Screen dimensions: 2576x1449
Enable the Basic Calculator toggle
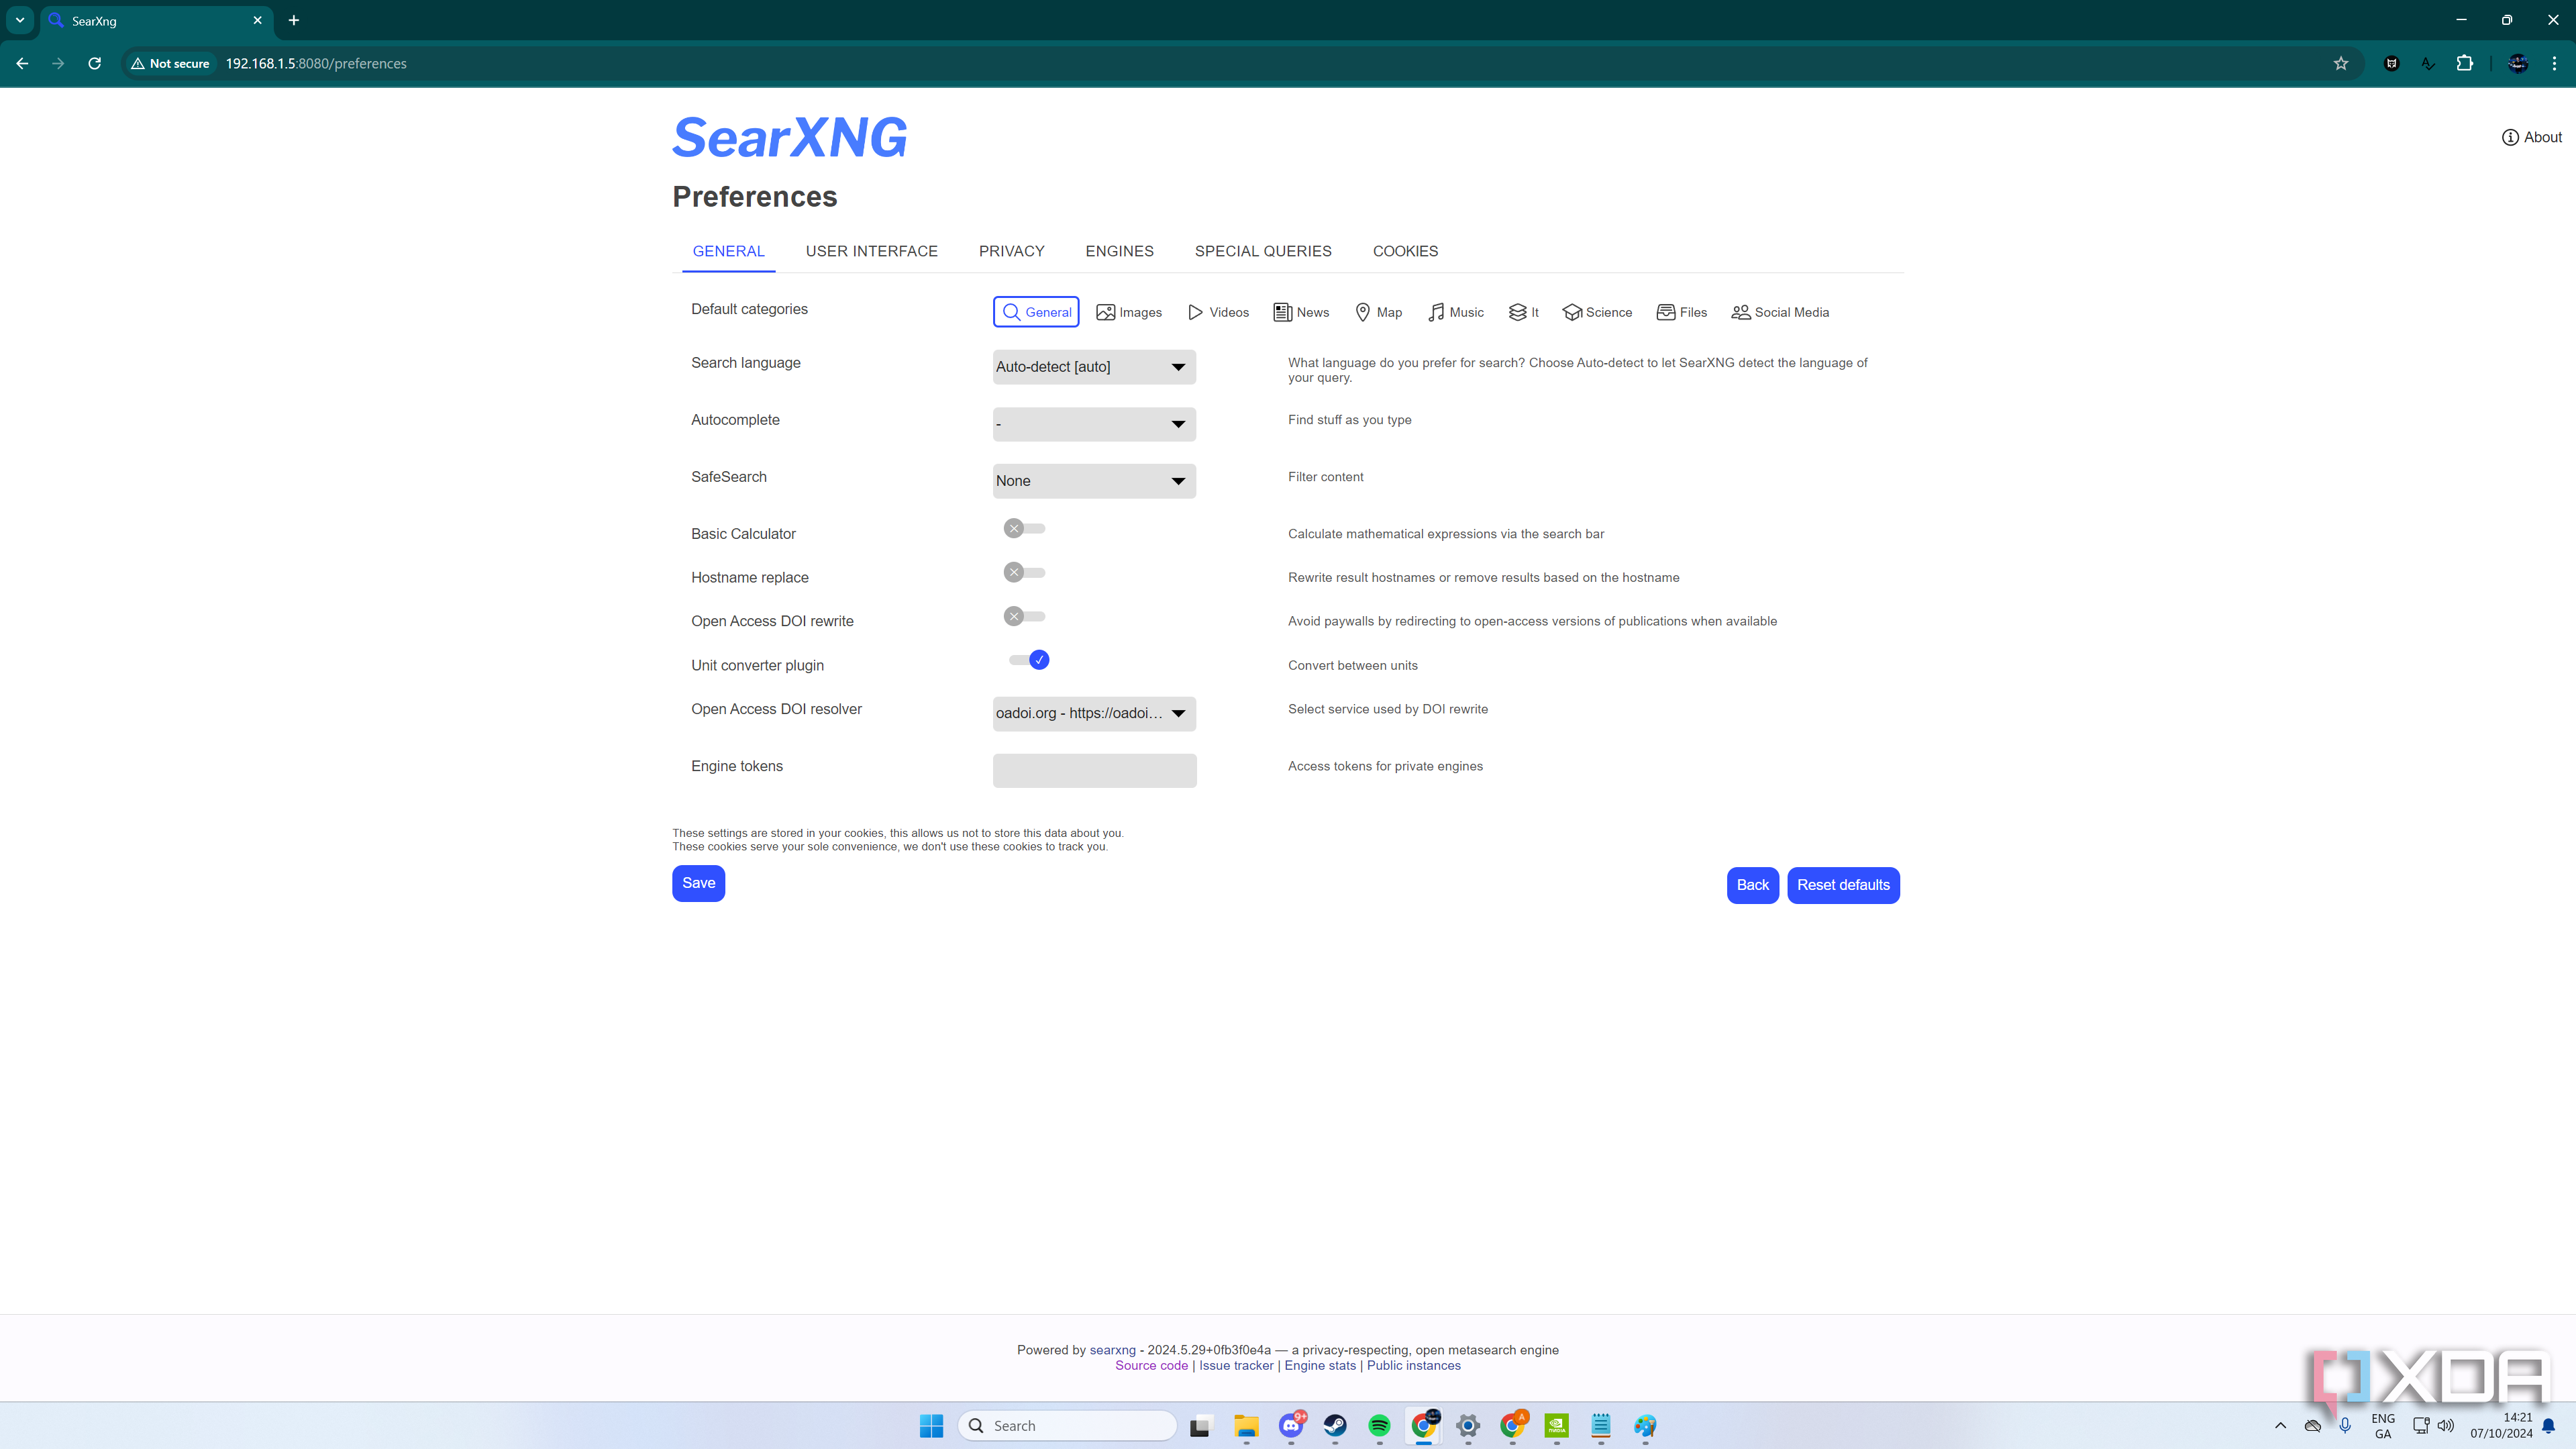coord(1024,529)
